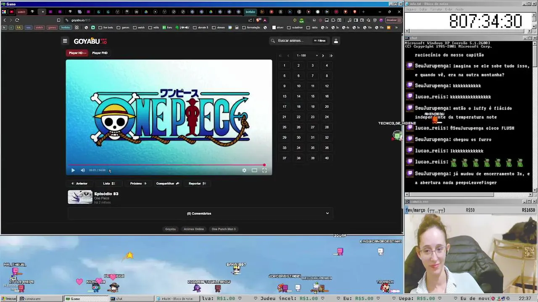
Task: Click the chat window horizontal scrollbar
Action: pyautogui.click(x=469, y=194)
